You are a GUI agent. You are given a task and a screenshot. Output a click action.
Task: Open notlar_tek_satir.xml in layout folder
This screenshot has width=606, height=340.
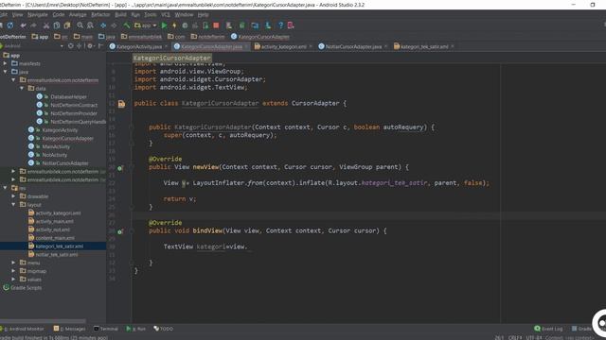tap(57, 254)
